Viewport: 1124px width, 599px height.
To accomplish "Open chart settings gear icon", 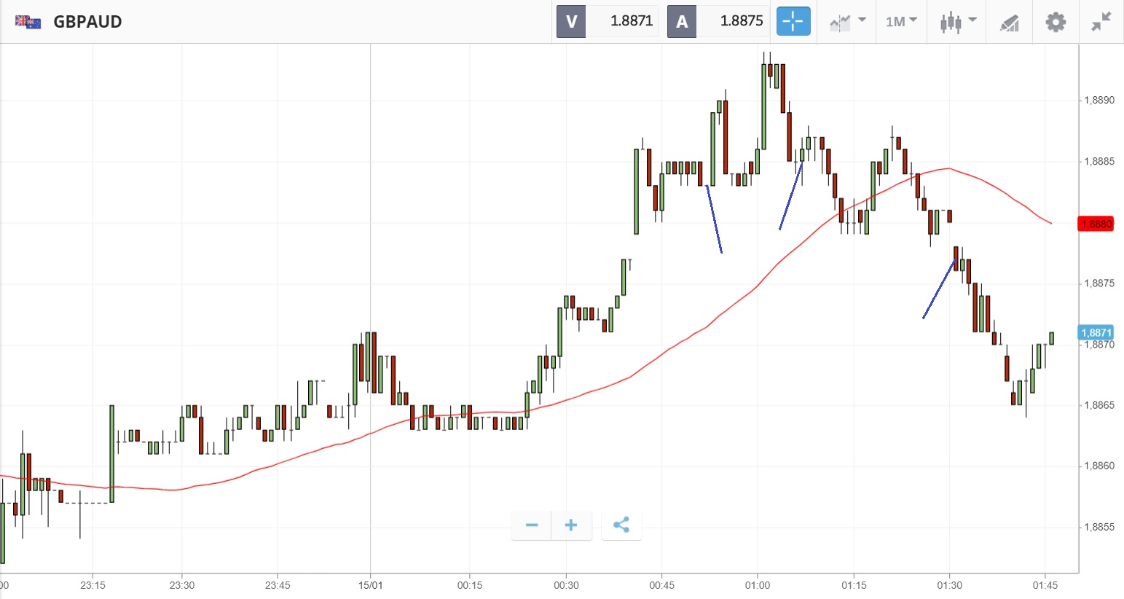I will (1056, 22).
